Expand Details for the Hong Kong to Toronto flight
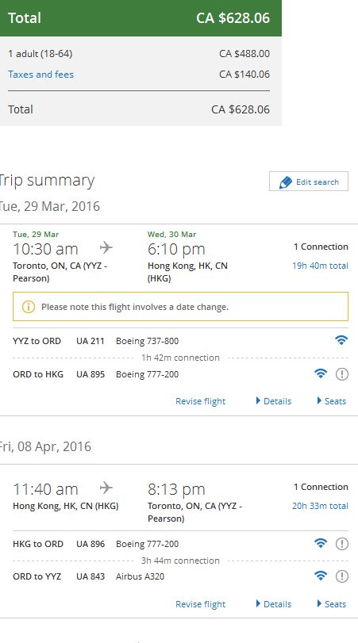Viewport: 358px width, 643px height. [x=273, y=604]
